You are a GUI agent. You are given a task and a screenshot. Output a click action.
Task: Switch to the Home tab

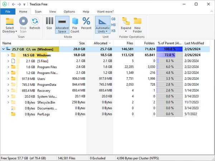point(23,12)
